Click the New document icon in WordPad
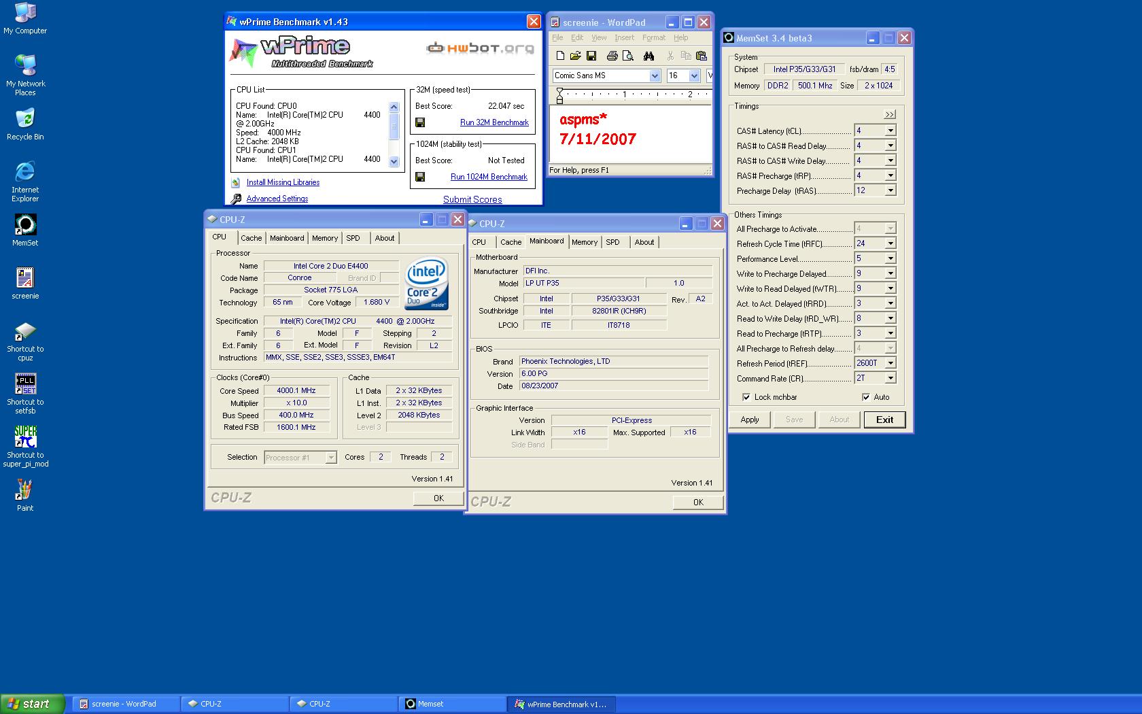The height and width of the screenshot is (714, 1142). pyautogui.click(x=560, y=56)
